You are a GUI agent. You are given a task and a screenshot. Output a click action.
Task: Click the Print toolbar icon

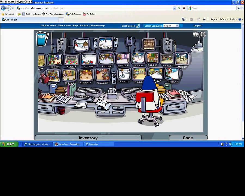pyautogui.click(x=204, y=19)
